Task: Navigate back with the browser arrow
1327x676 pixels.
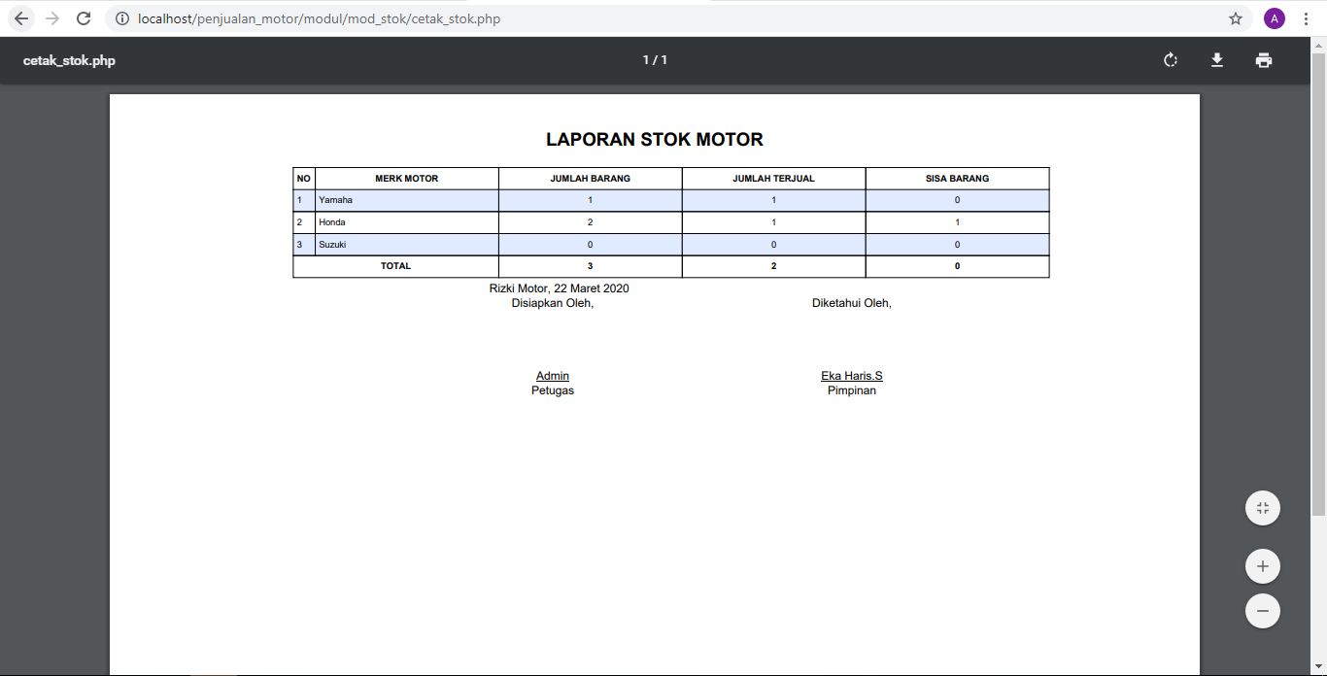Action: pos(19,17)
